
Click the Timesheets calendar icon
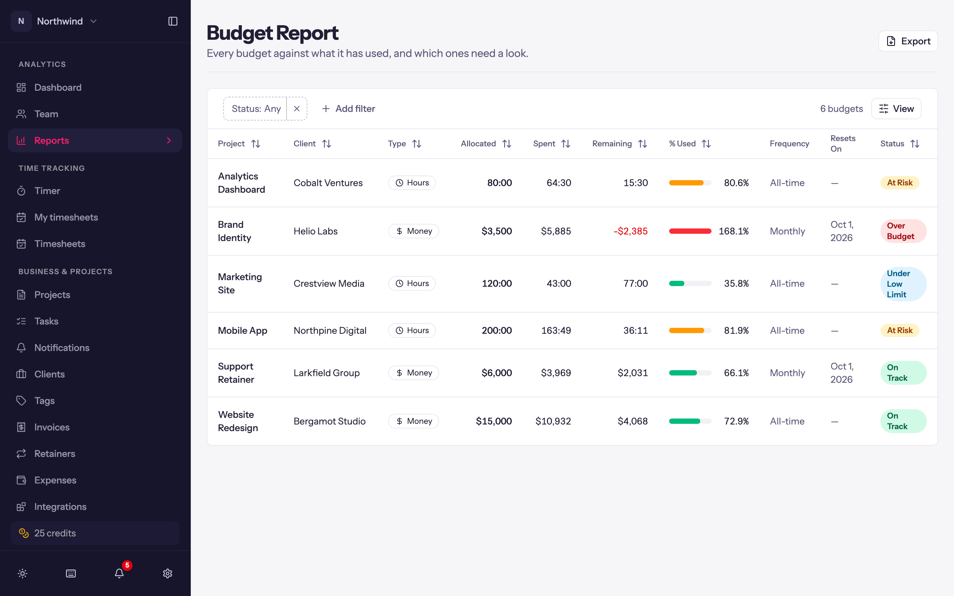pyautogui.click(x=21, y=244)
